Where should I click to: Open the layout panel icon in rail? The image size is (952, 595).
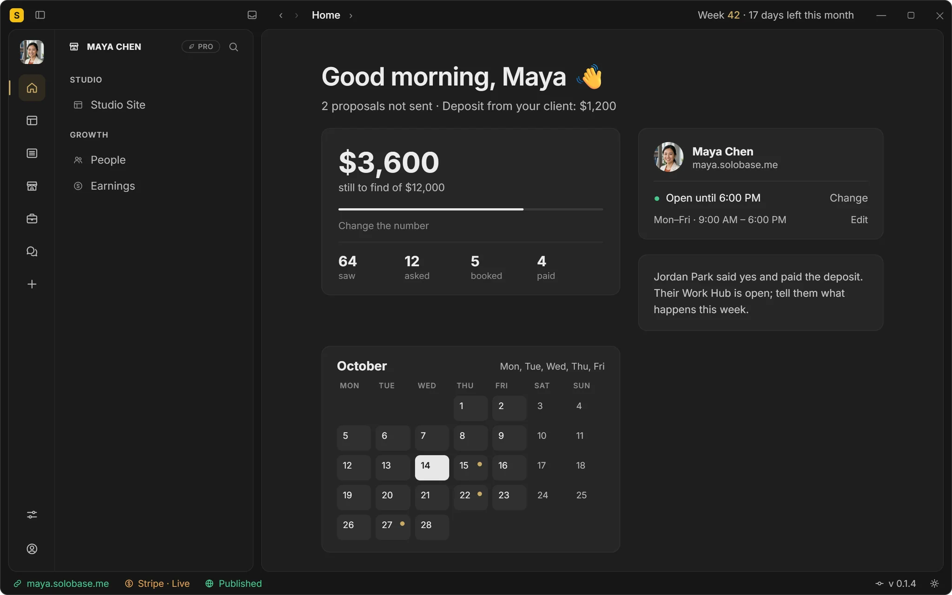(32, 120)
